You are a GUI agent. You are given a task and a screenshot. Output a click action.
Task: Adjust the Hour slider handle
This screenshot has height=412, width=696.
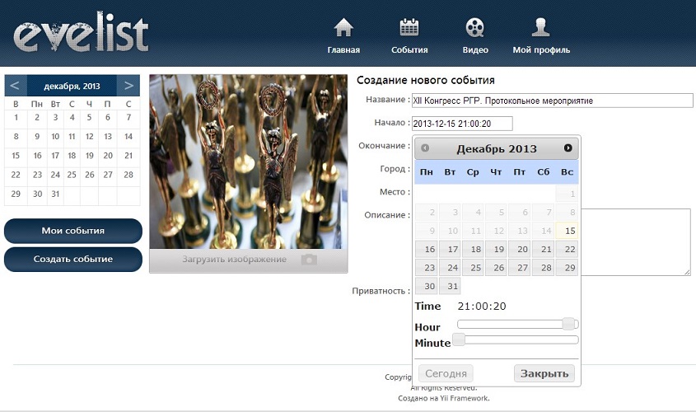568,324
